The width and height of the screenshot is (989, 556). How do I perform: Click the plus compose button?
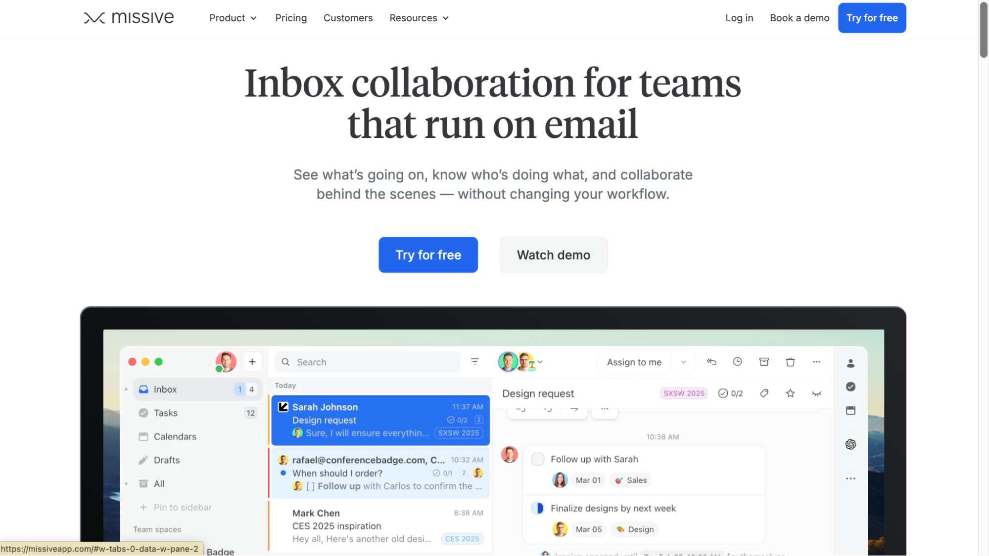252,362
